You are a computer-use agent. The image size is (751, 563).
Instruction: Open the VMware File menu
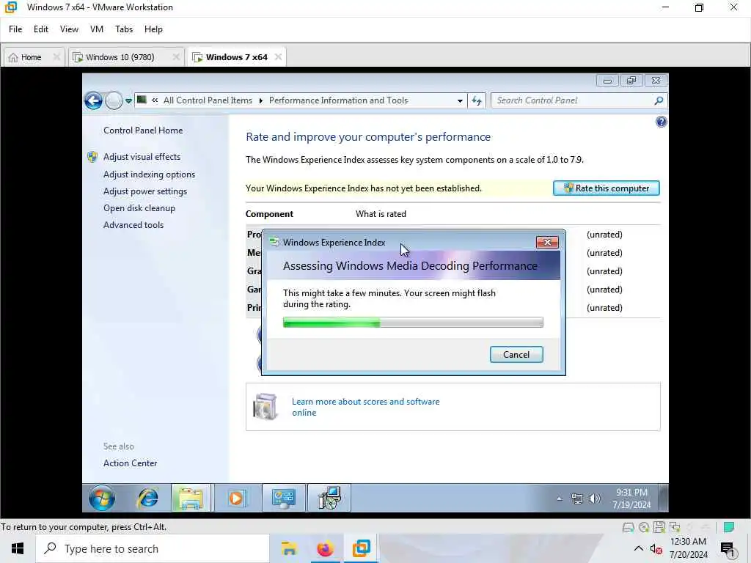pos(15,29)
